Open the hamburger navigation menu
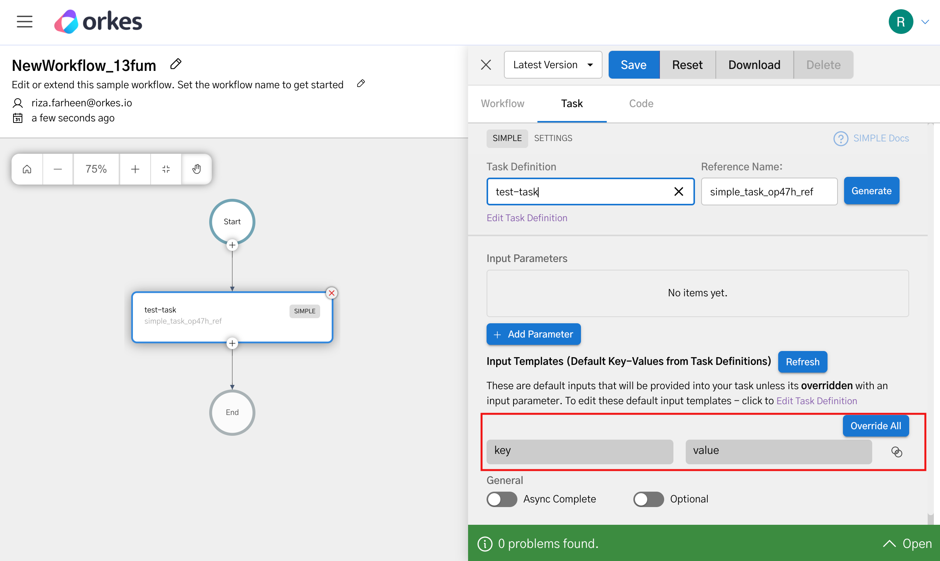 pos(24,22)
